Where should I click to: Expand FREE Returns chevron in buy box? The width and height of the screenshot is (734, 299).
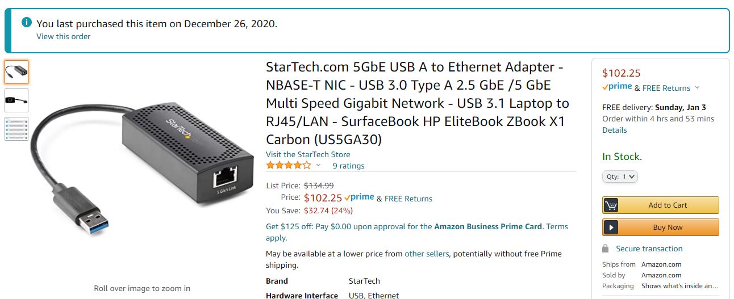tap(697, 88)
